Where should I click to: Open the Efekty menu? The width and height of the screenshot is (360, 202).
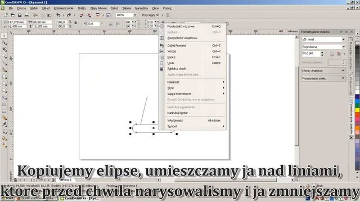point(82,8)
